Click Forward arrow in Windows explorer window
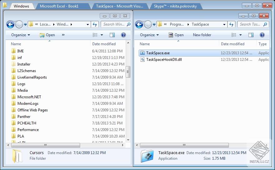The height and width of the screenshot is (170, 275). click(19, 24)
